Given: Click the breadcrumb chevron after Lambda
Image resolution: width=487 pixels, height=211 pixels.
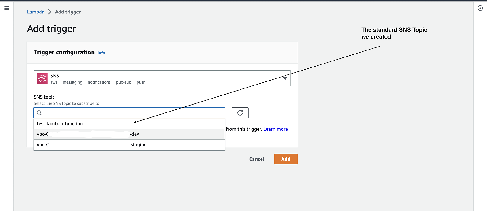Looking at the screenshot, I should (50, 12).
